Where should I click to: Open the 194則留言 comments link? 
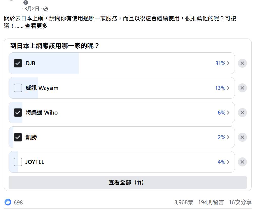click(211, 202)
